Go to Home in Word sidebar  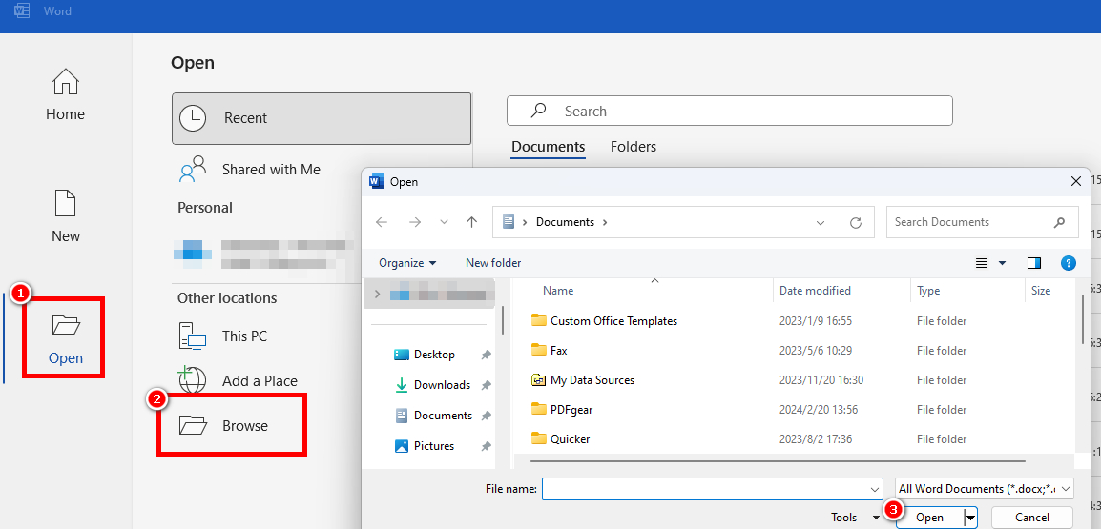[65, 94]
